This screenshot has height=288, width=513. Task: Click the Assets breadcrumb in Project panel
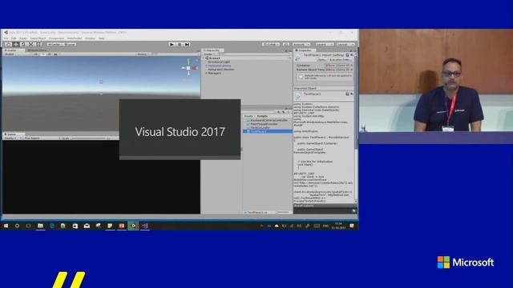(248, 116)
